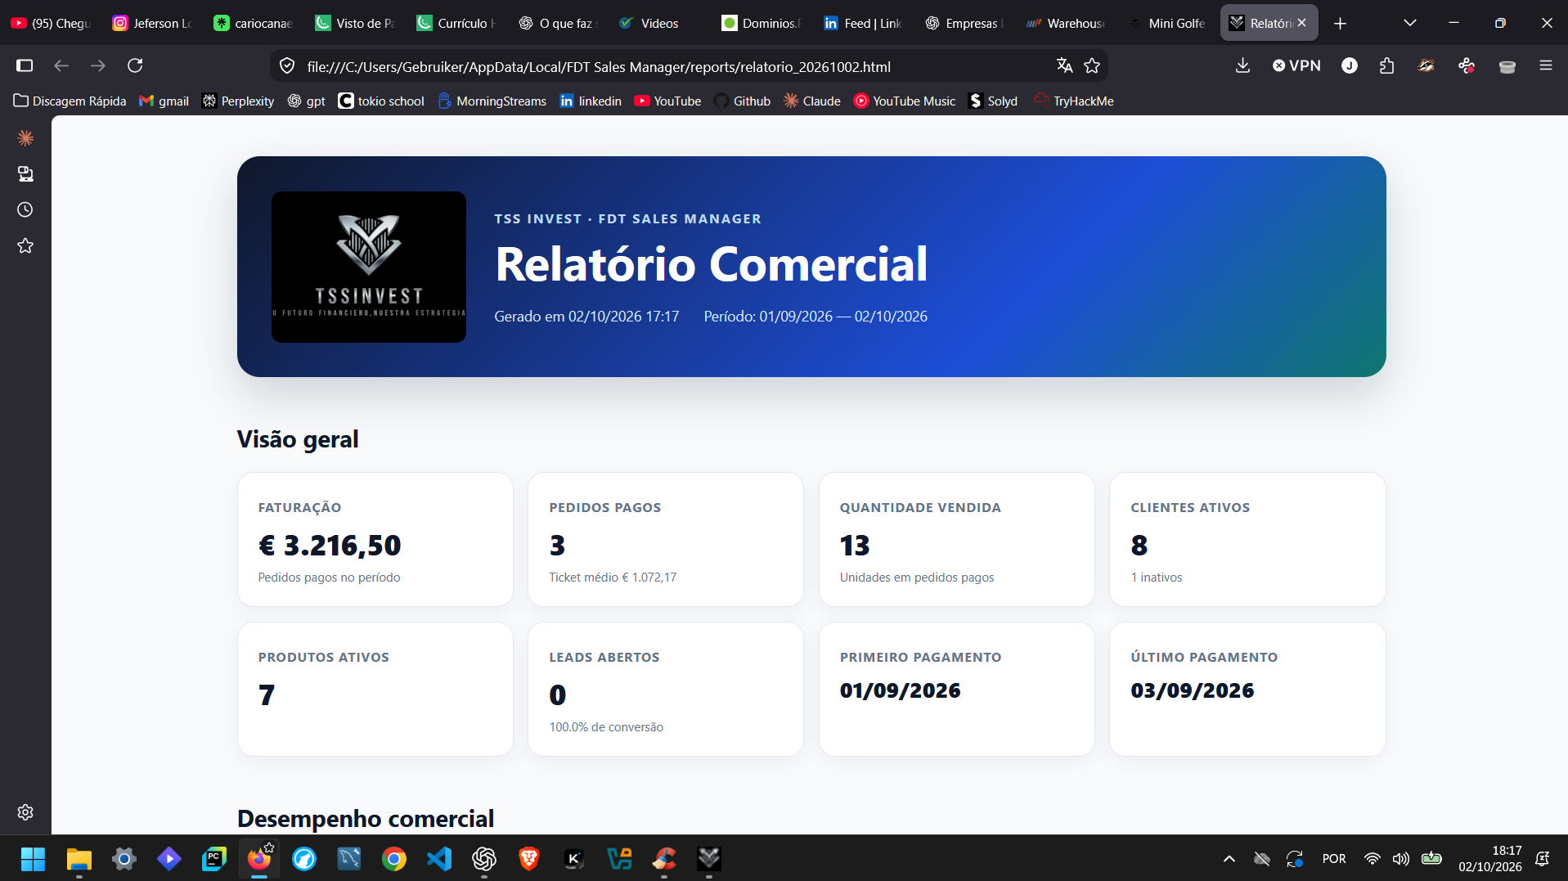Open the Solyd bookmark
This screenshot has height=881, width=1568.
coord(993,101)
